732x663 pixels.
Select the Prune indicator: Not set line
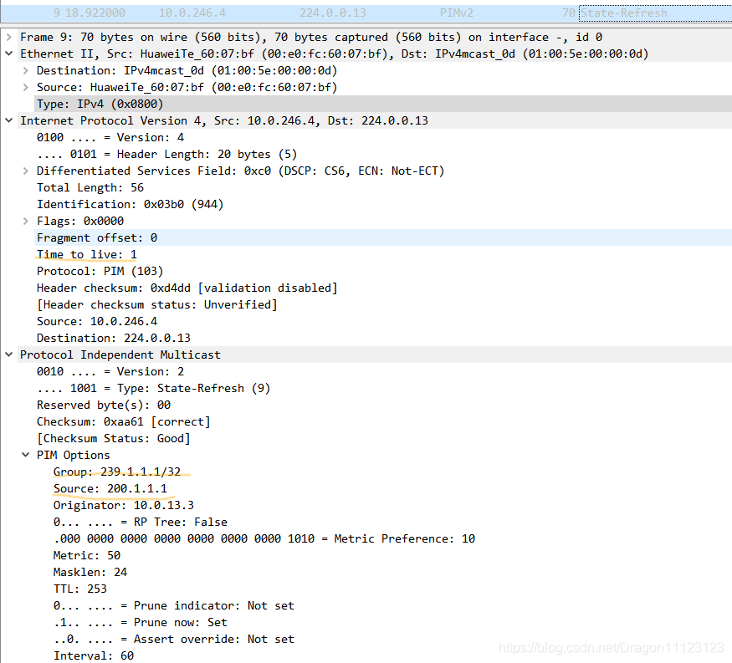(174, 605)
